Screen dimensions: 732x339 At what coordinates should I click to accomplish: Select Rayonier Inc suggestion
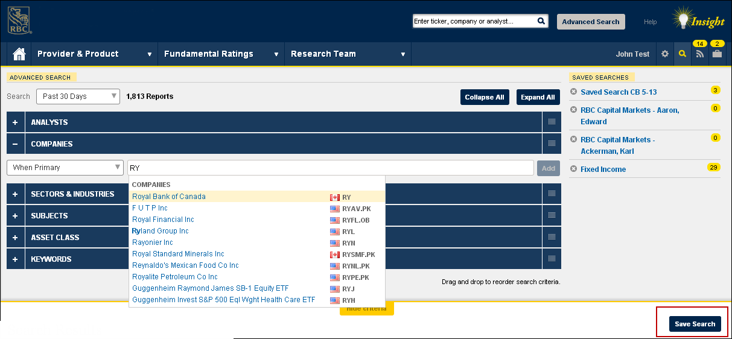click(257, 242)
